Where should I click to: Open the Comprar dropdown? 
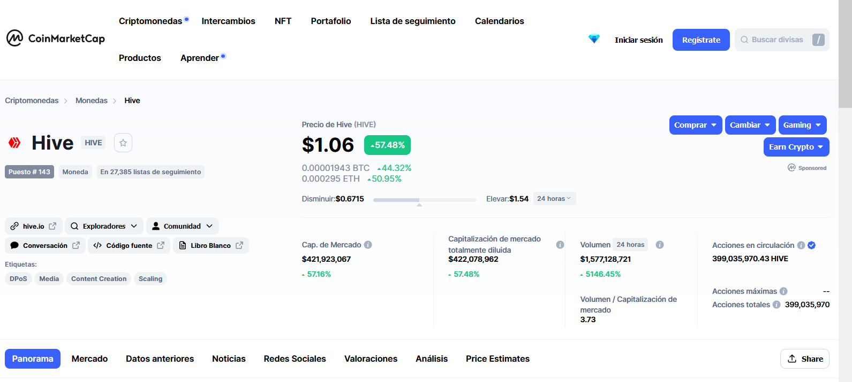tap(696, 125)
